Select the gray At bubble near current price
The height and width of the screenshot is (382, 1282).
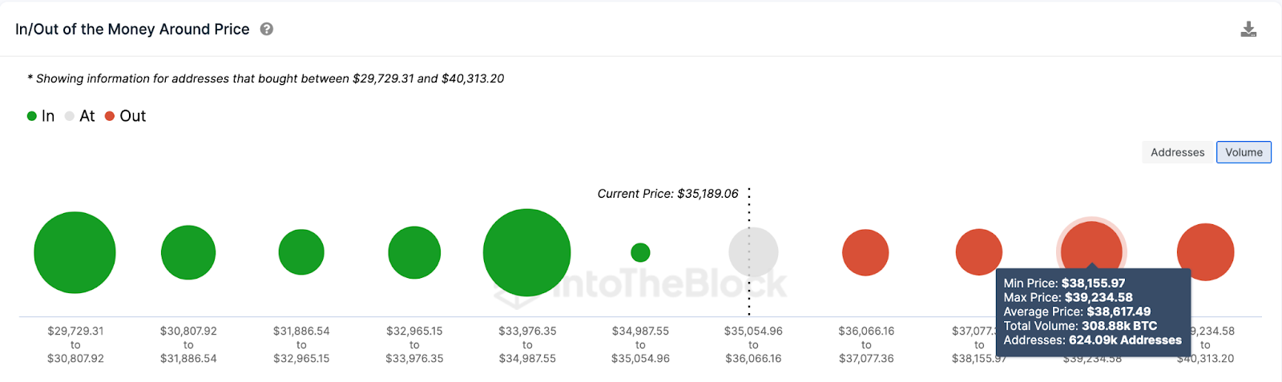pyautogui.click(x=753, y=252)
